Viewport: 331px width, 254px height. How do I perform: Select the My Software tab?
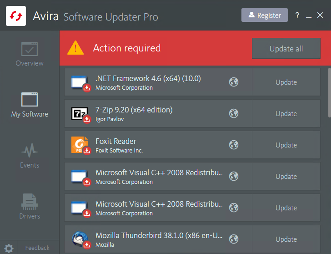point(30,105)
